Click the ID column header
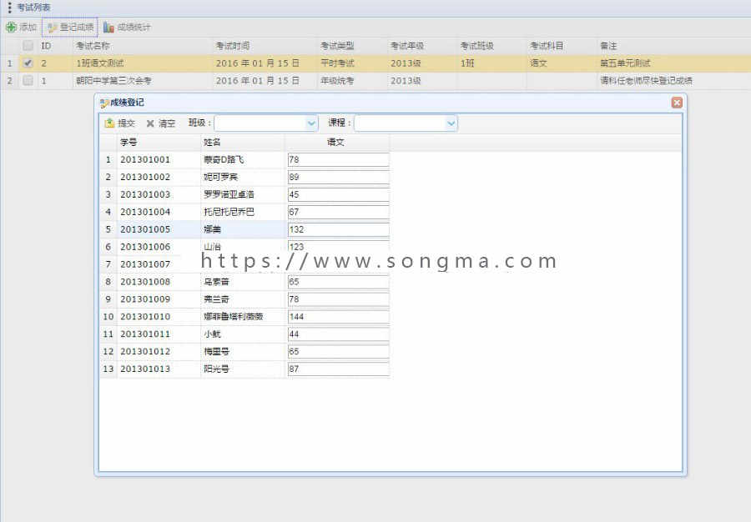The image size is (751, 522). pos(54,46)
